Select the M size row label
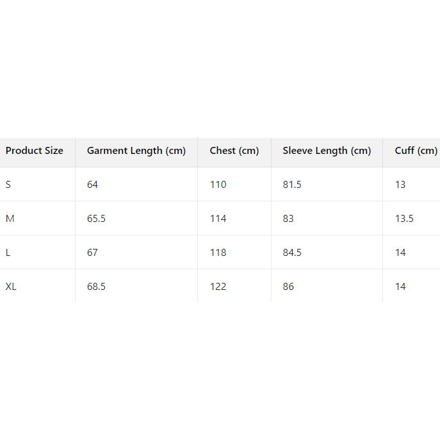Image resolution: width=440 pixels, height=440 pixels. (10, 219)
